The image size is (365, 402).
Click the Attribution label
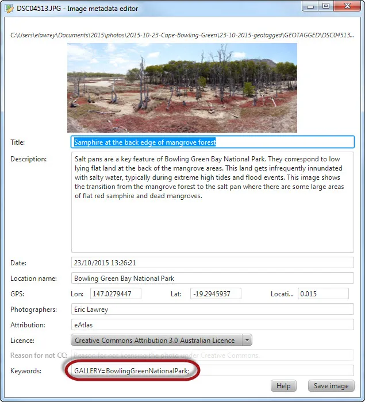(28, 325)
